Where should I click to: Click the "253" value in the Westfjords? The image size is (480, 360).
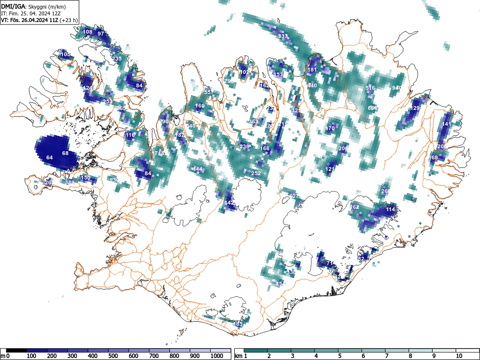click(108, 101)
